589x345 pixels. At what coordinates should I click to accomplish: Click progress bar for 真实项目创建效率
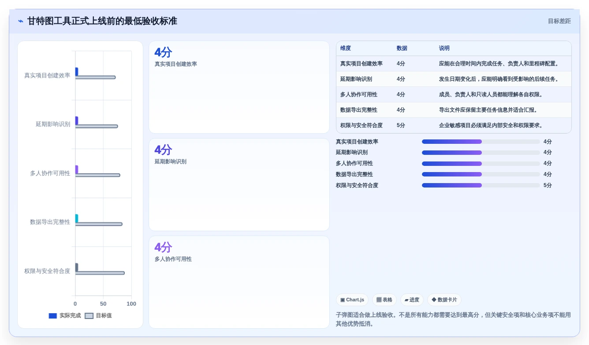pos(481,142)
